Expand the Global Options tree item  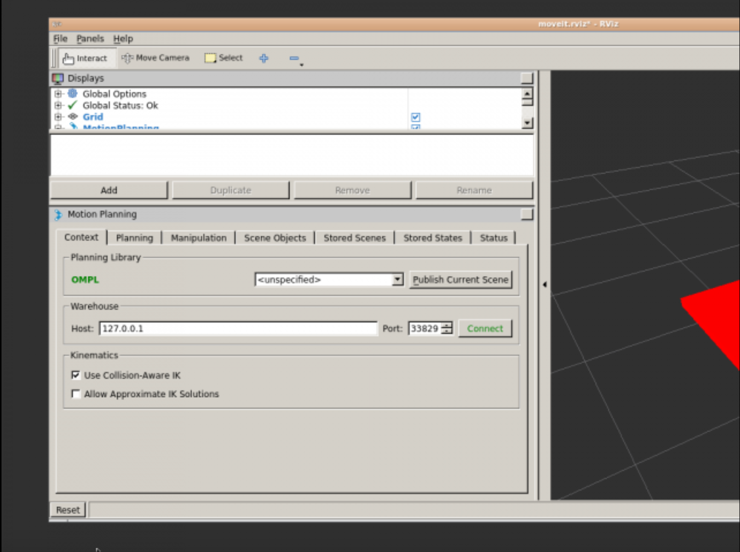click(58, 94)
